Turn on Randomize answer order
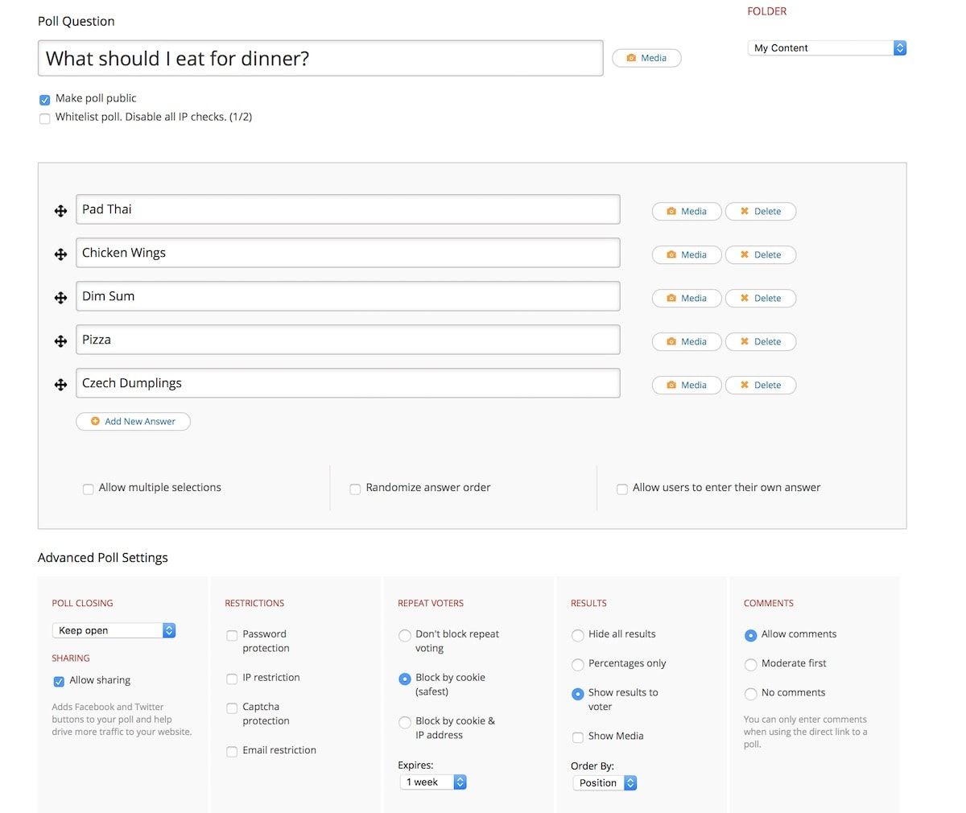Image resolution: width=966 pixels, height=813 pixels. coord(355,489)
